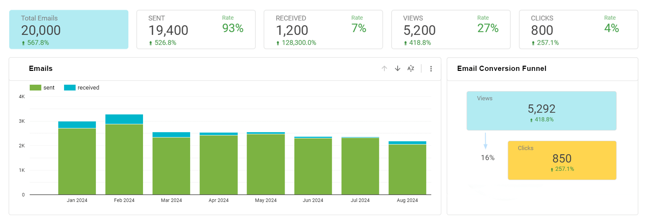Select the Total Emails scorecard

(69, 29)
